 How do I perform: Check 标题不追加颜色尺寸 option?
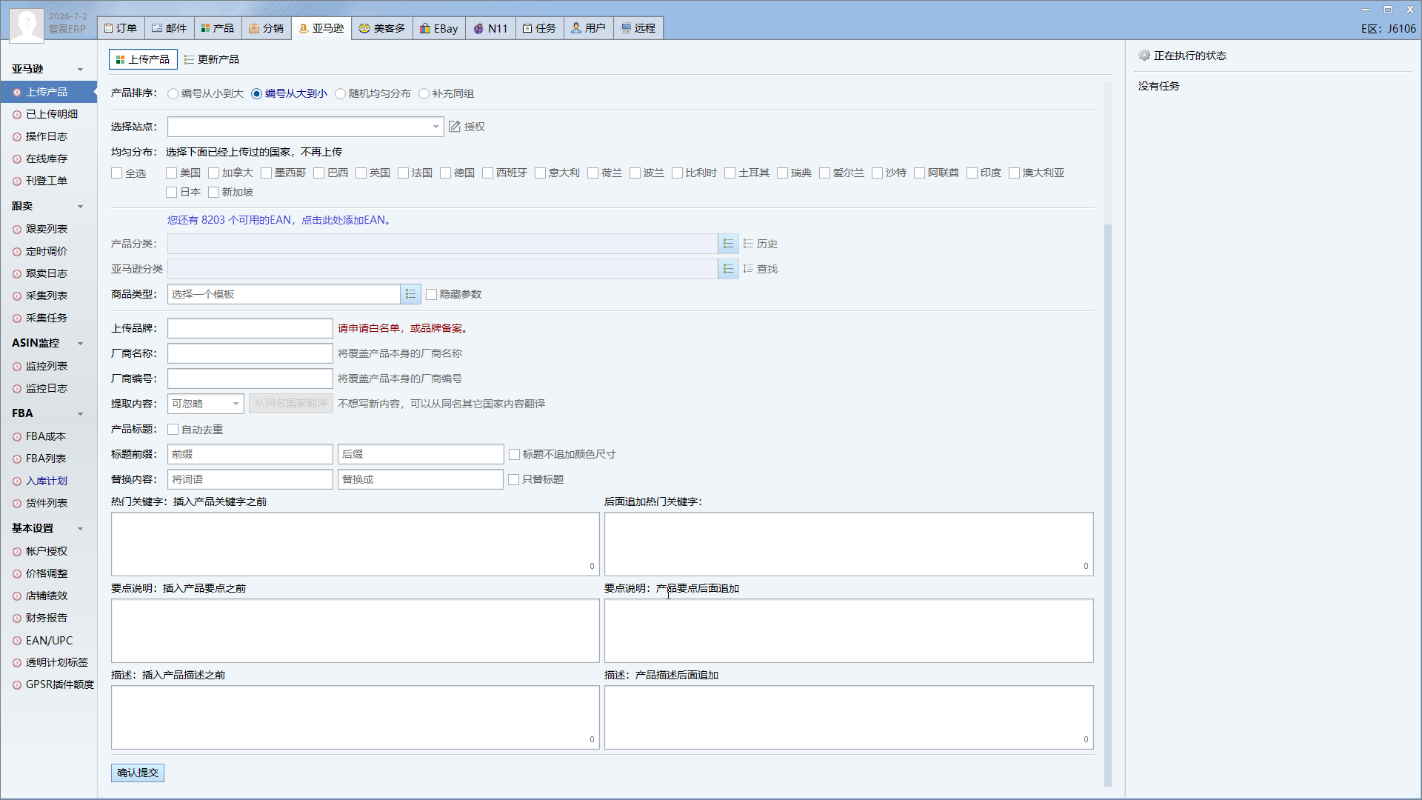click(514, 455)
